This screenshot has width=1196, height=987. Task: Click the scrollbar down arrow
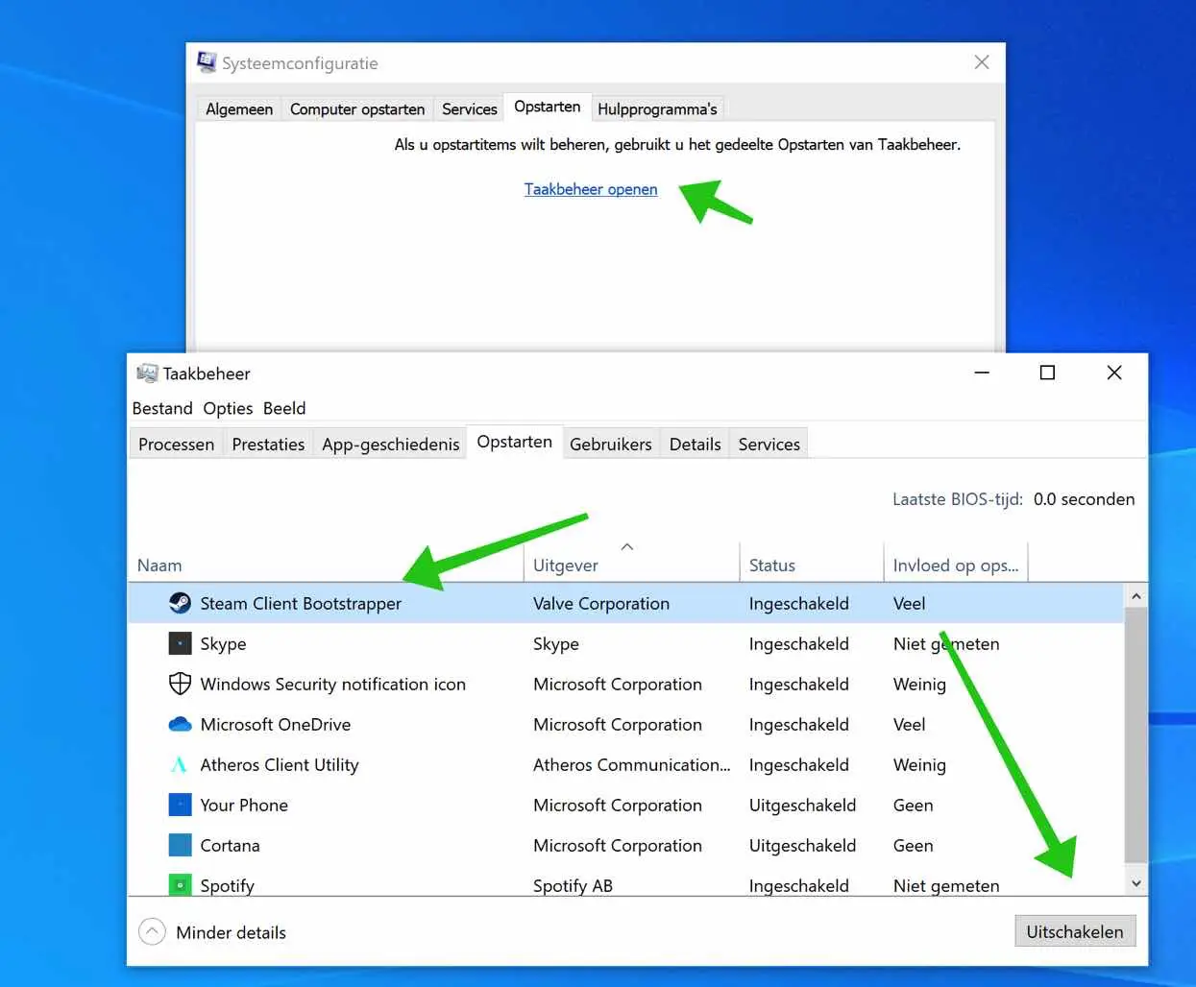pyautogui.click(x=1135, y=883)
